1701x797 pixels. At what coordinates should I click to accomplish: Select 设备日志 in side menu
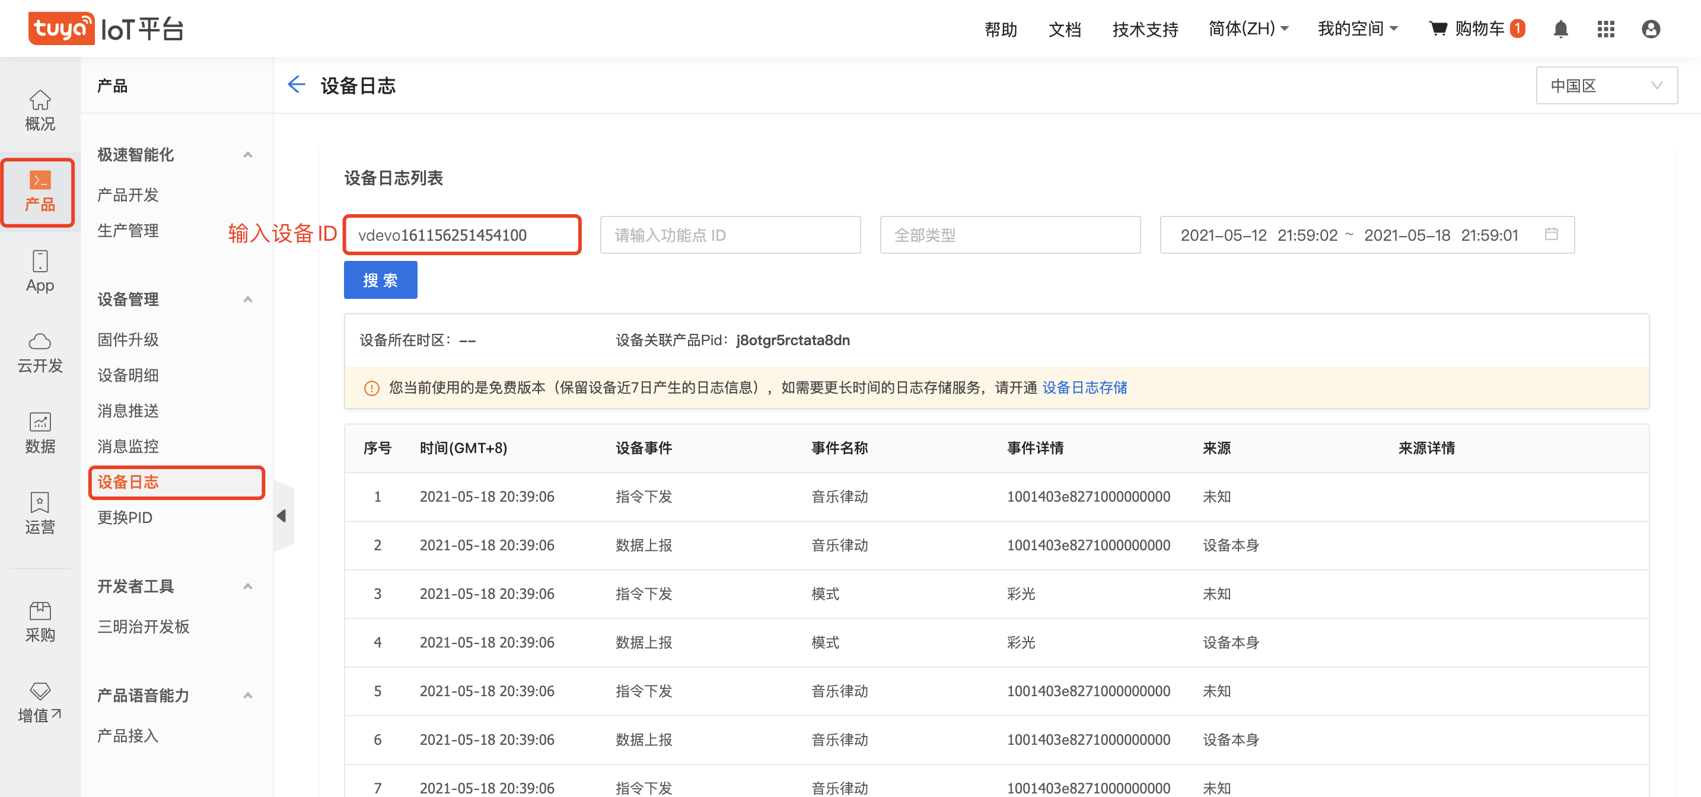(128, 482)
